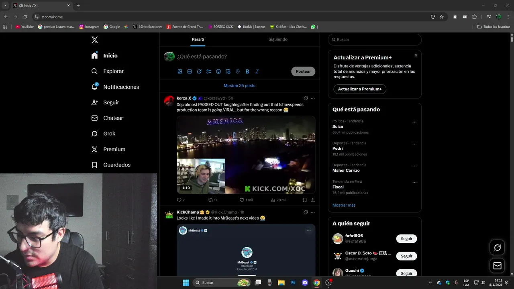Open the Chrome extensions puzzle icon
This screenshot has height=289, width=514.
point(474,17)
